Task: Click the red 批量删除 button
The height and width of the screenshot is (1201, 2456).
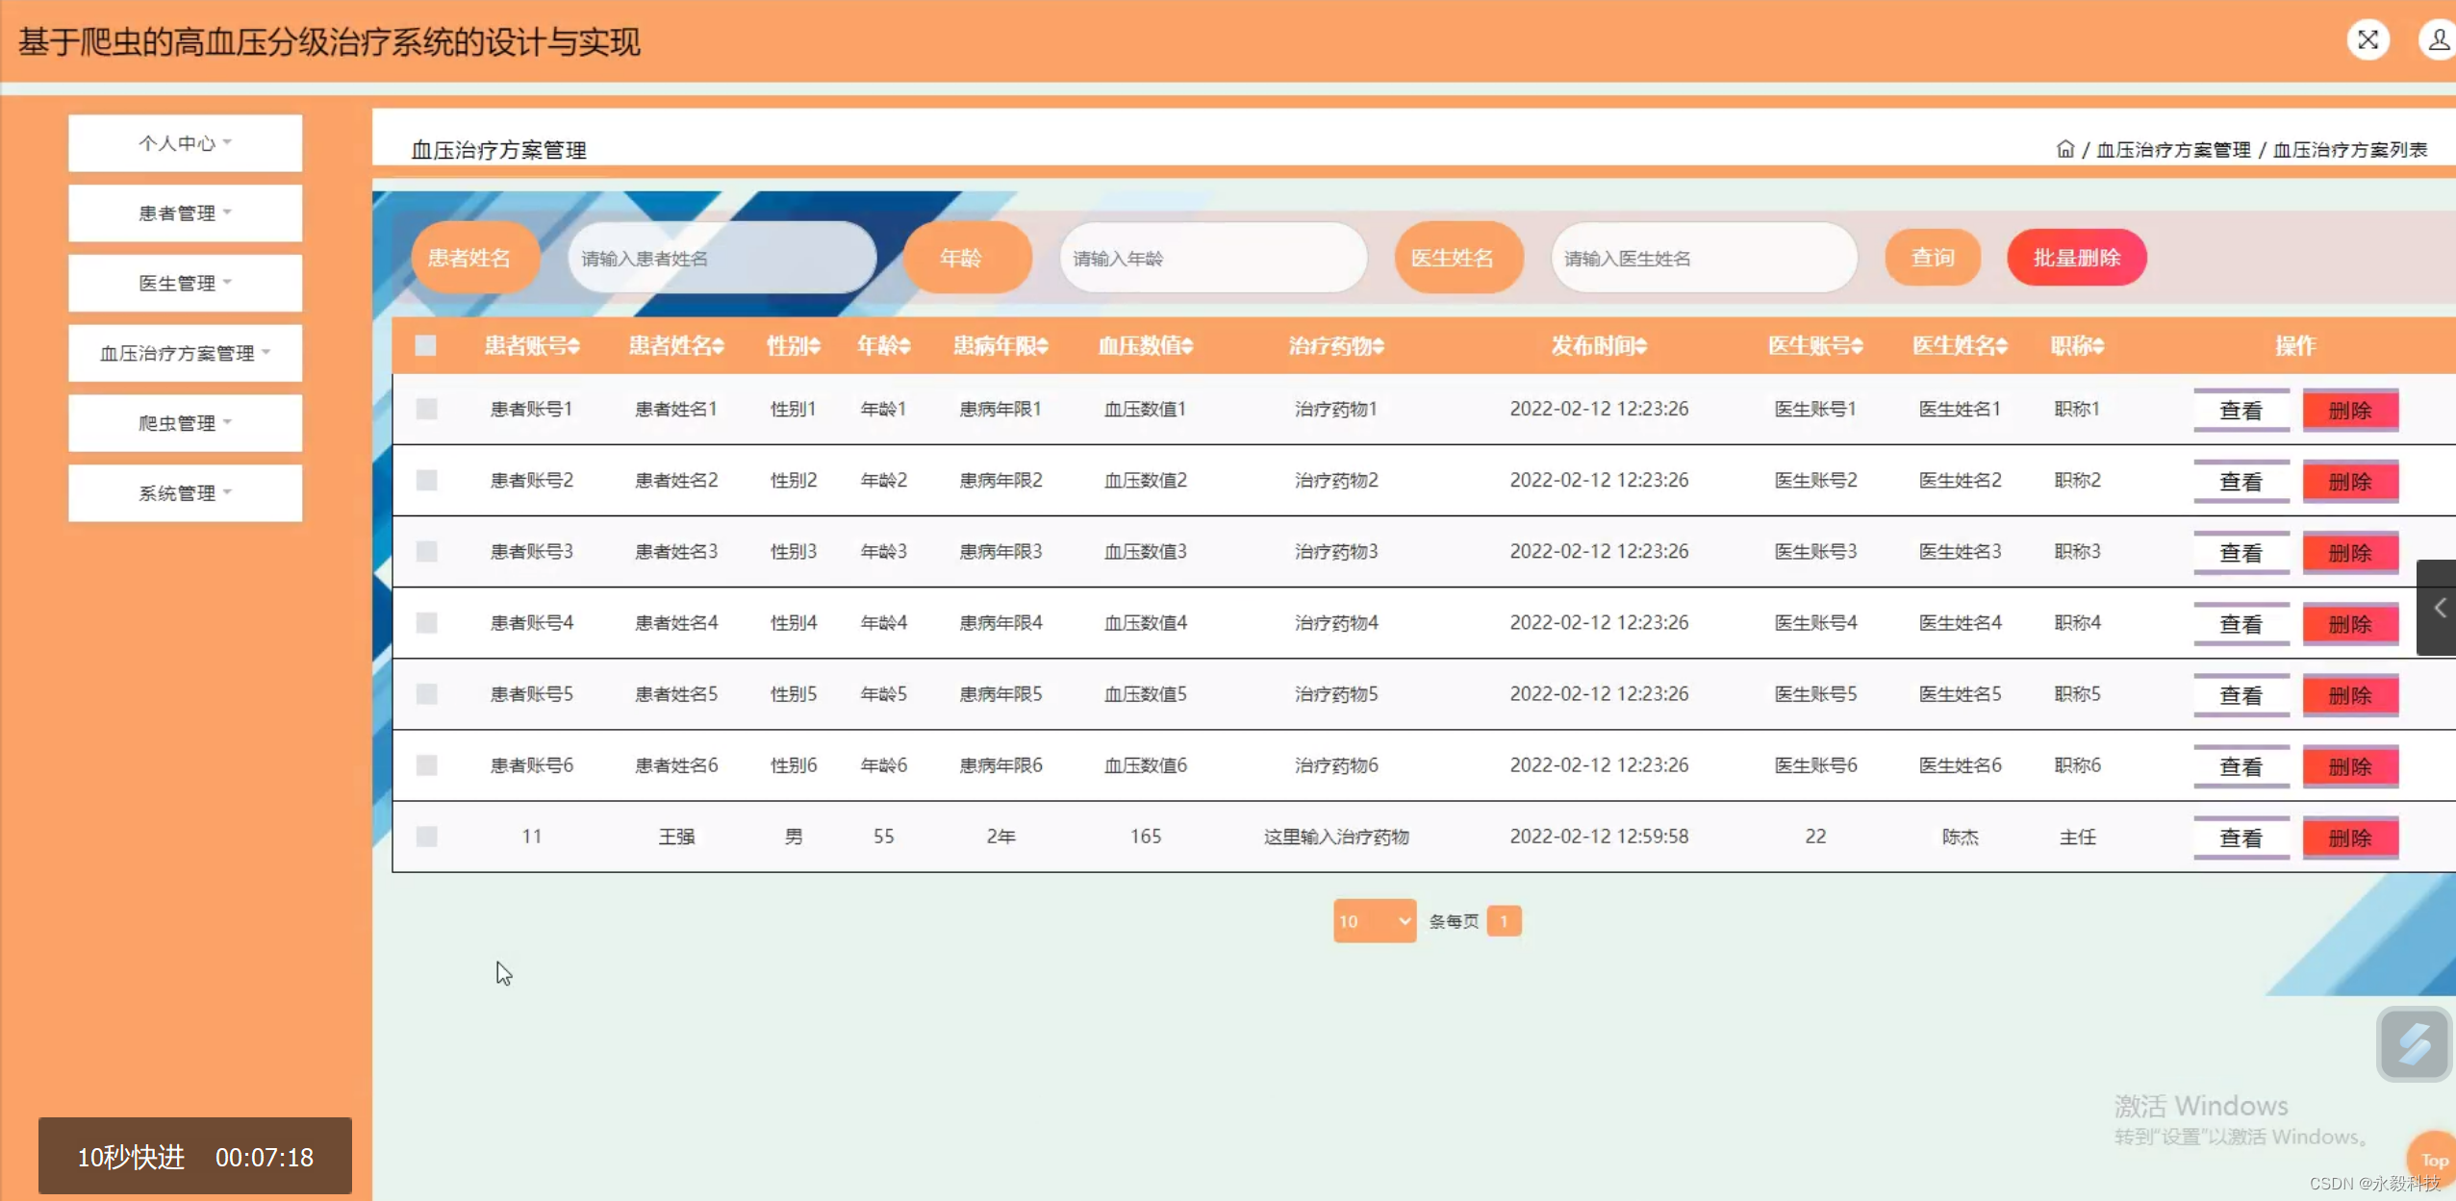Action: [2076, 258]
